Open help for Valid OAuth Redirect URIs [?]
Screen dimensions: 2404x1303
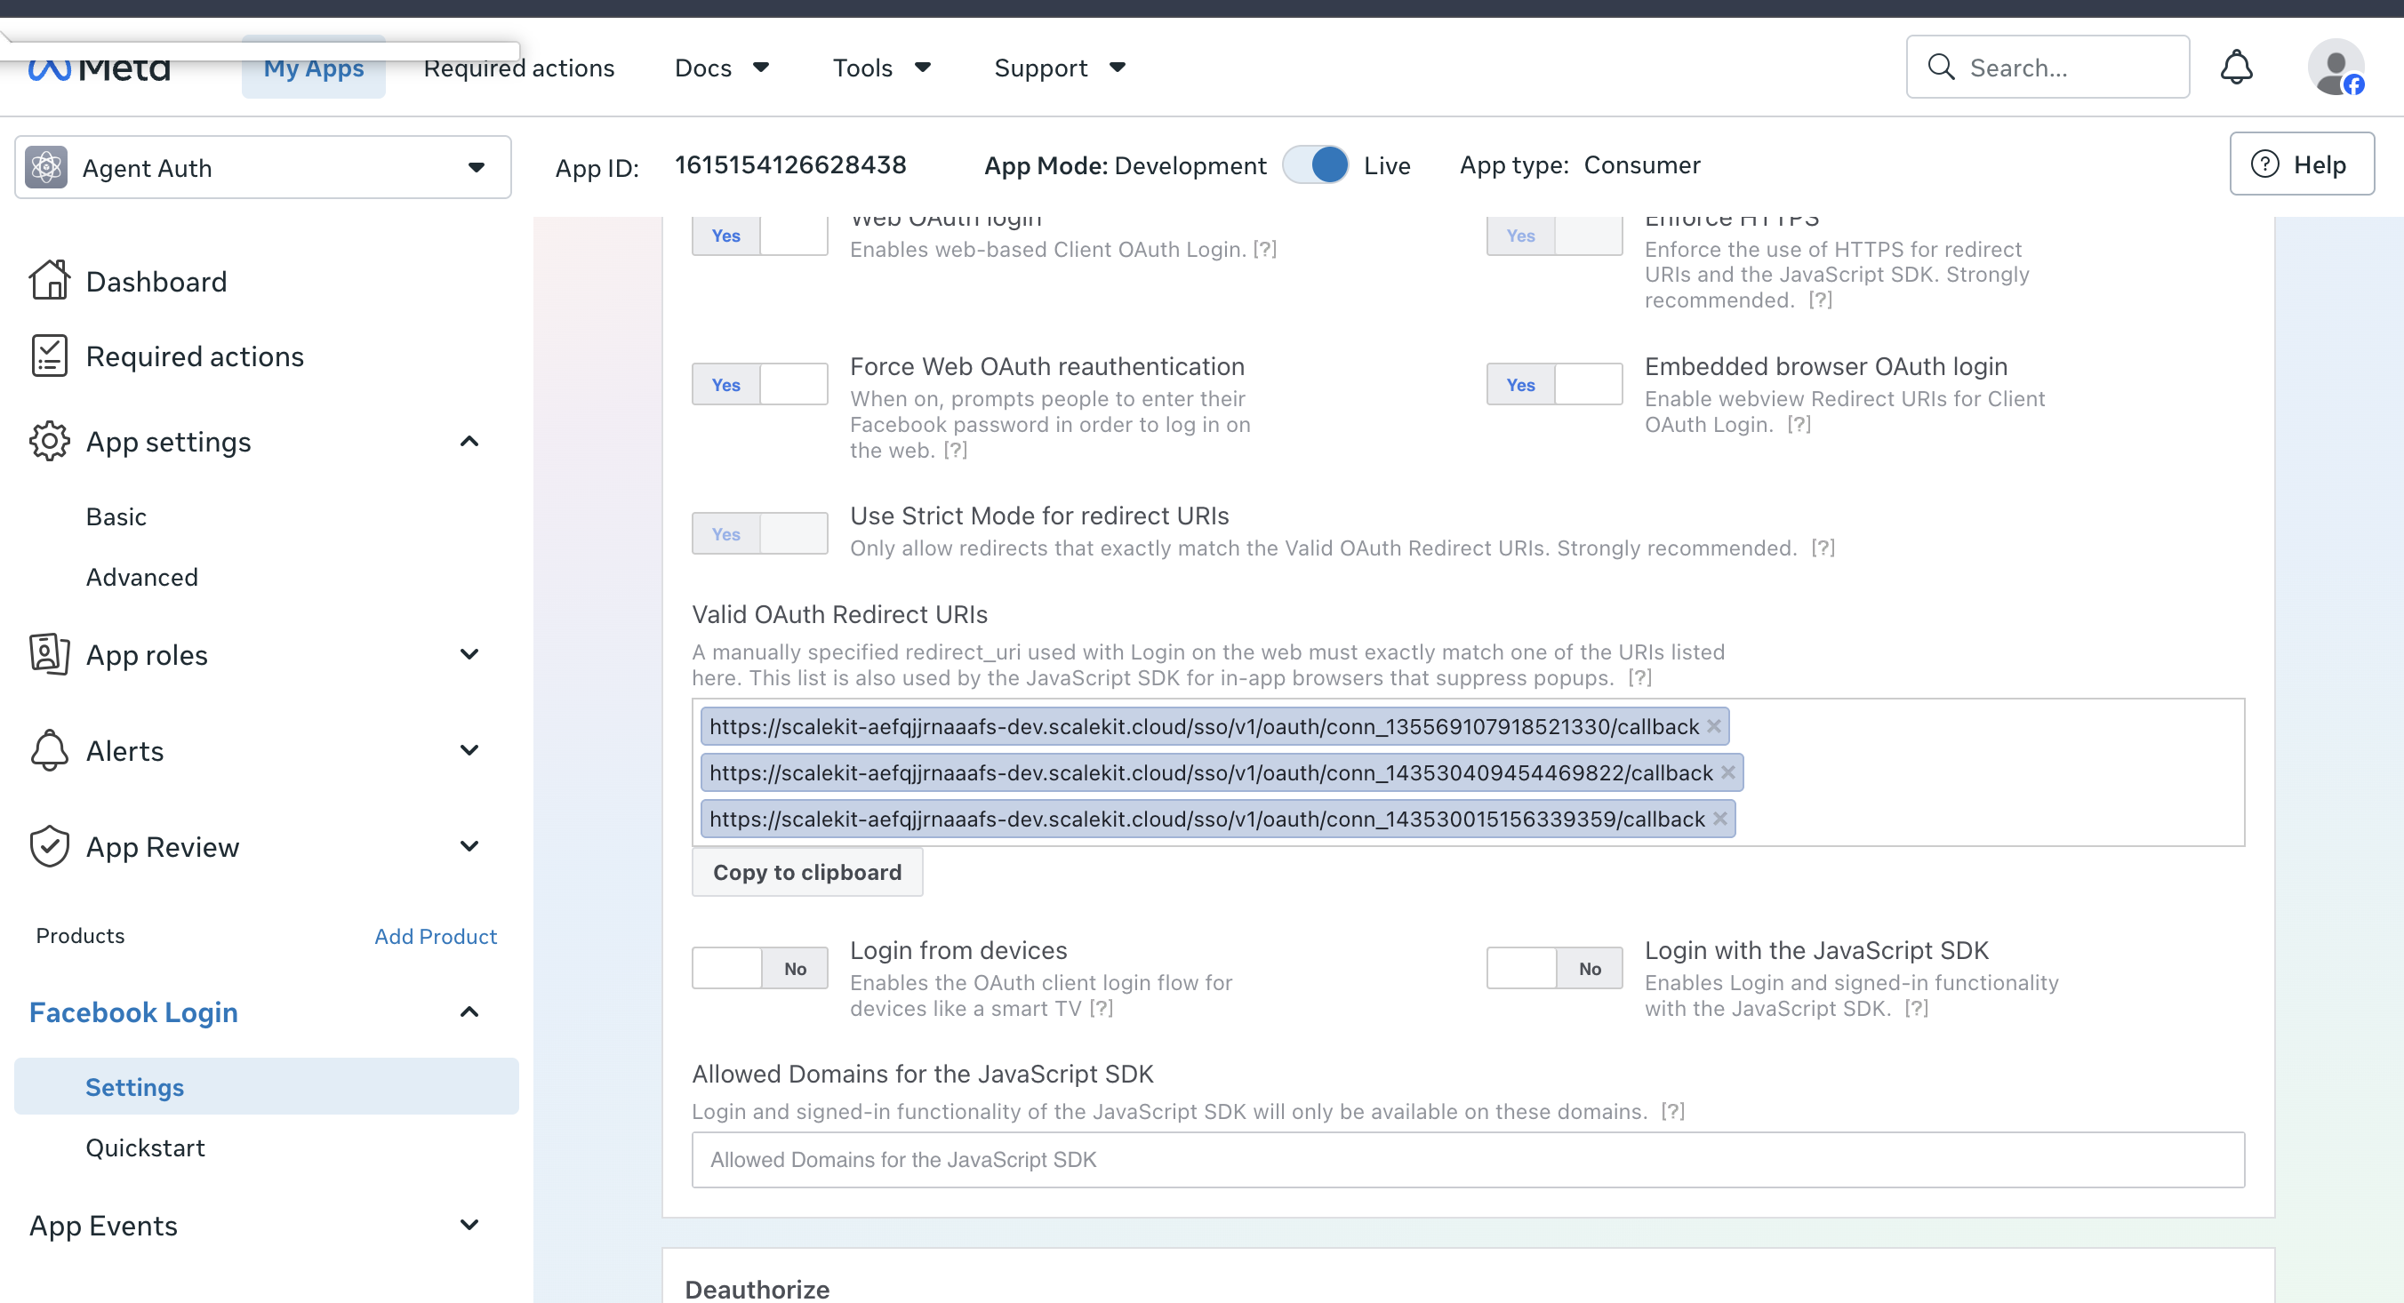[x=1639, y=677]
